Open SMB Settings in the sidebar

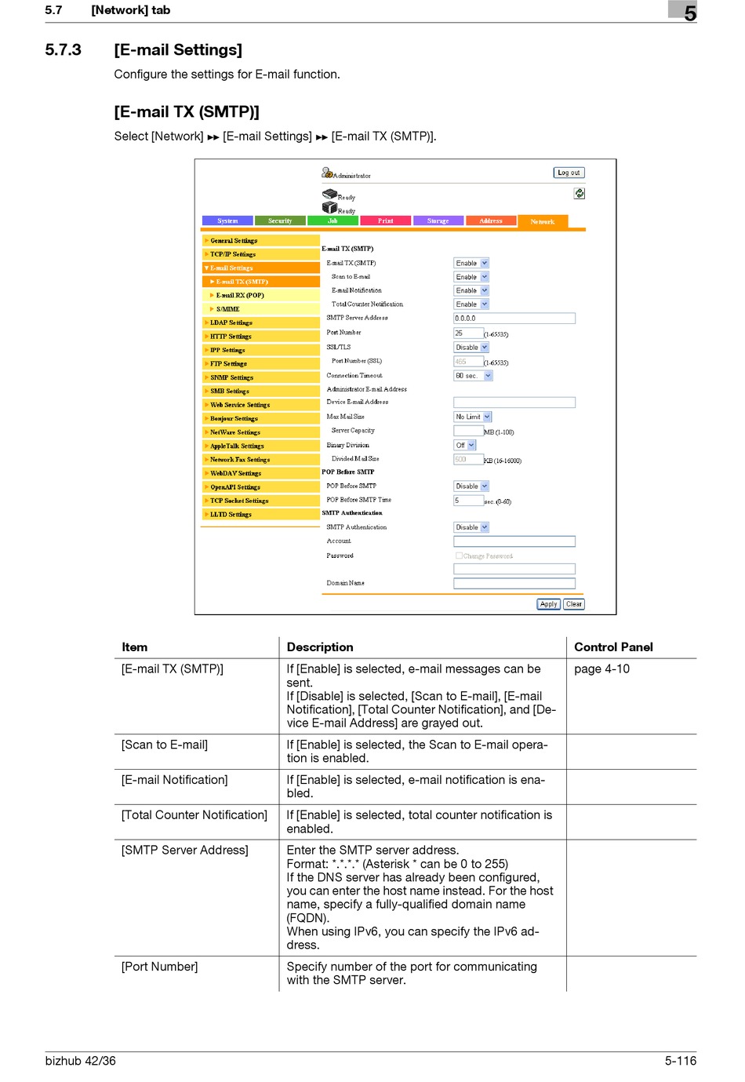pyautogui.click(x=260, y=391)
